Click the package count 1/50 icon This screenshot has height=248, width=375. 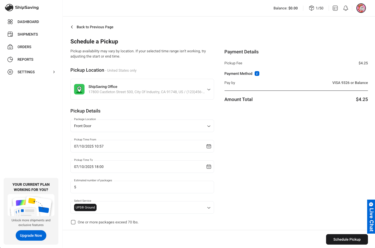click(311, 8)
